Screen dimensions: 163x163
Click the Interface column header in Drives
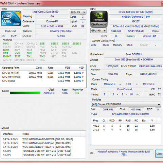11,134
